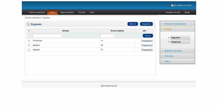Click Редагувати link for Широка 29
The image size is (218, 107).
(147, 45)
